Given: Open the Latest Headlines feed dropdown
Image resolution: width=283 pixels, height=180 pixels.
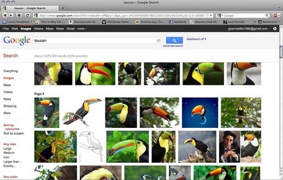Looking at the screenshot, I should [x=17, y=22].
